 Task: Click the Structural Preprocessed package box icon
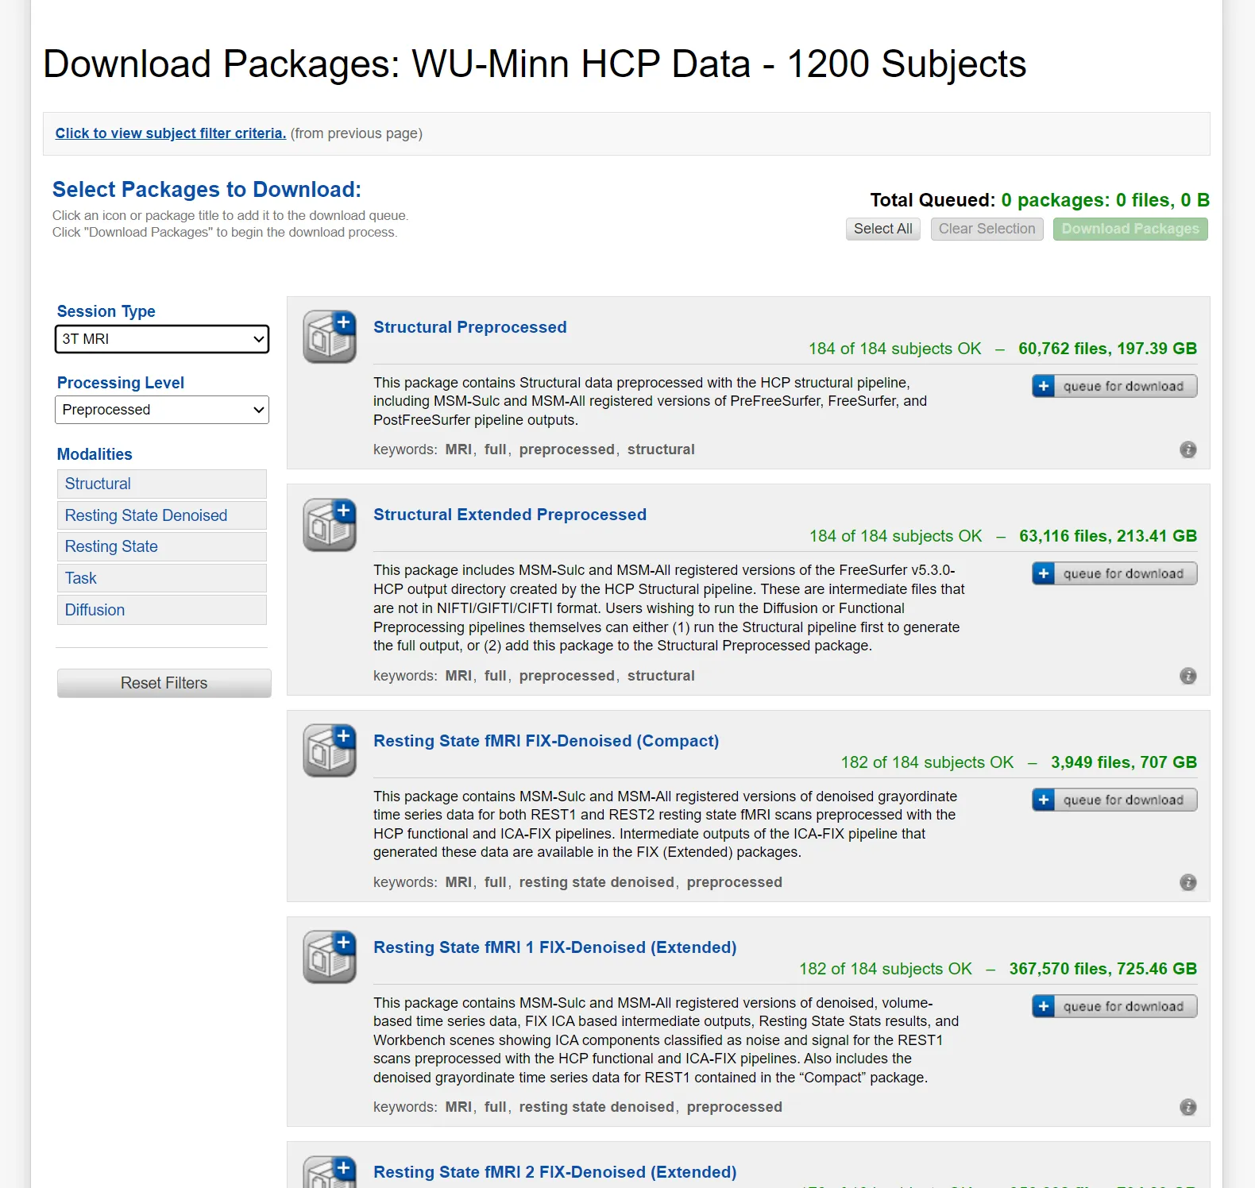[330, 337]
